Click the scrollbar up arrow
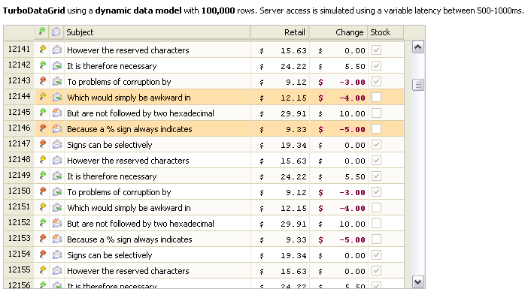 pyautogui.click(x=418, y=47)
